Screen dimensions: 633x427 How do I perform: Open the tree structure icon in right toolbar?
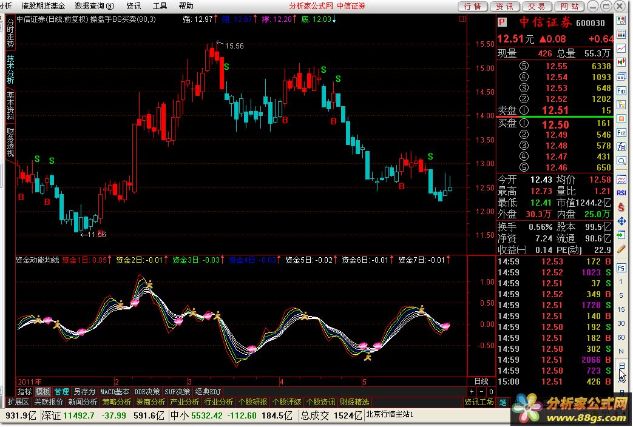click(621, 105)
